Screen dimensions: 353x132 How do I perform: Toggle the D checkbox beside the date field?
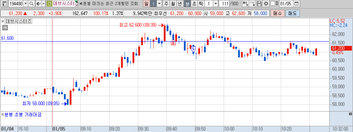(273, 4)
